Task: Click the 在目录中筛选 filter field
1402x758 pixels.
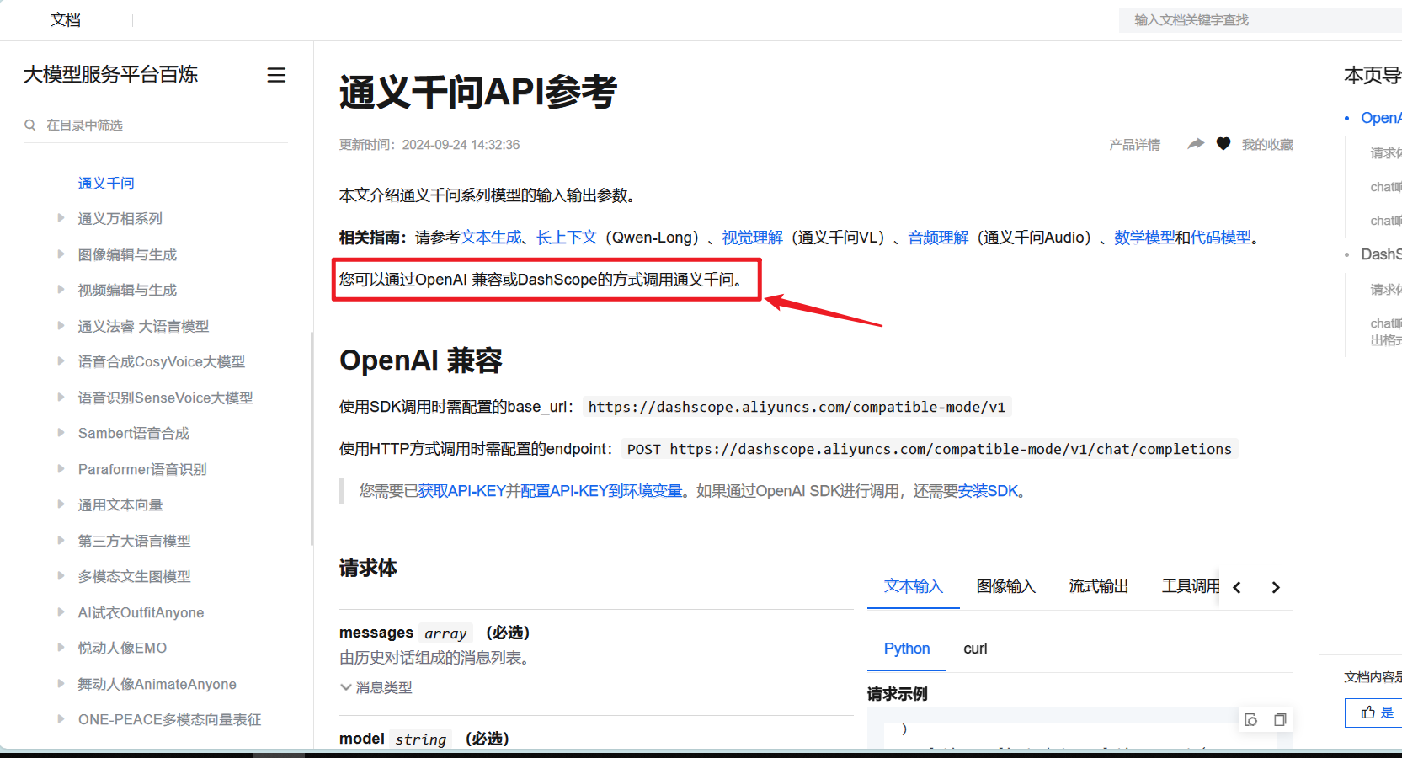Action: point(156,125)
